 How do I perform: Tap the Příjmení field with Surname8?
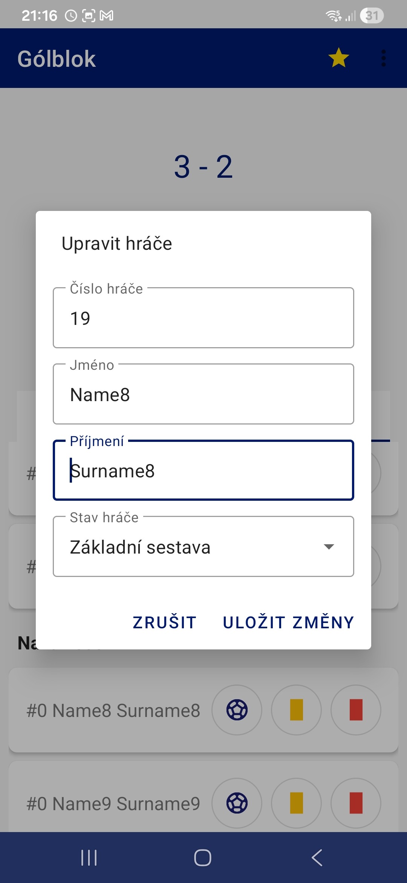pos(203,471)
